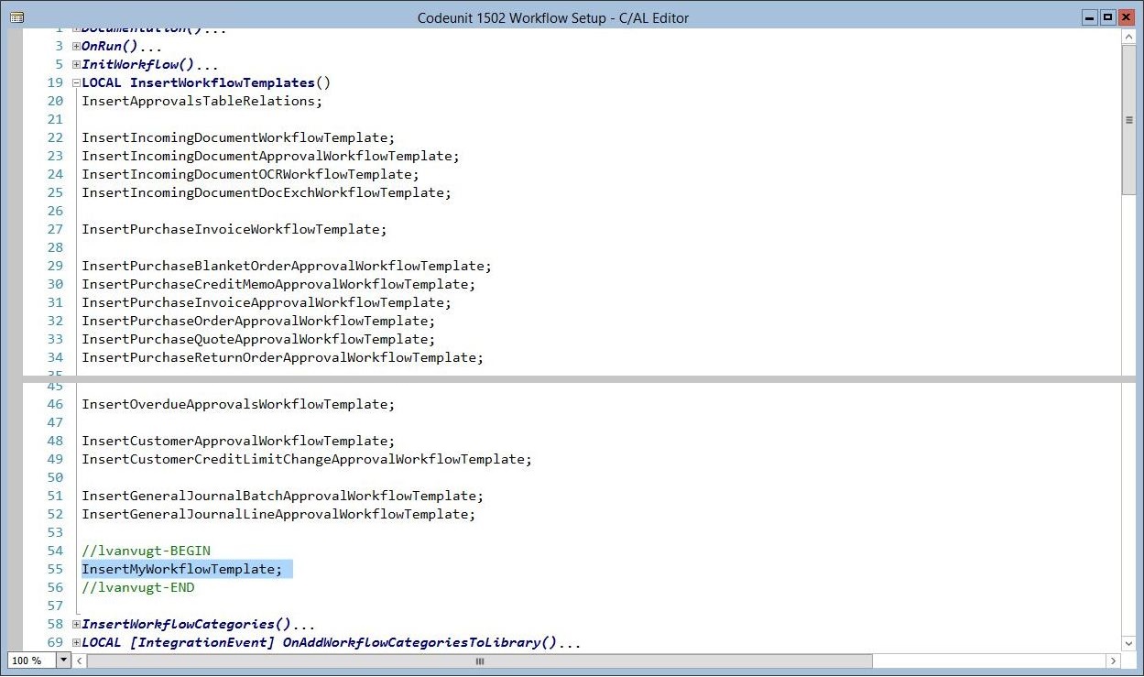
Task: Click InsertIncomingDocumentDocExchWorkflowTemplate; code line
Action: 267,192
